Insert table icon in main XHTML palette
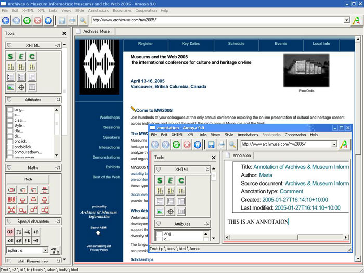Viewport: 364px width, 273px height. [32, 87]
